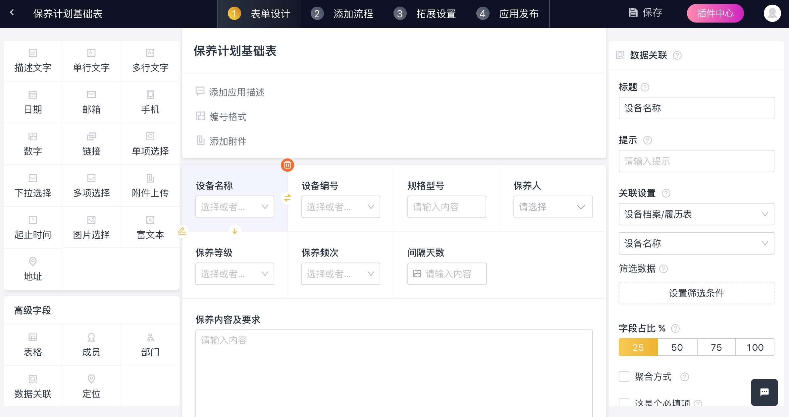The height and width of the screenshot is (417, 789).
Task: Select the 定位 field icon
Action: pyautogui.click(x=91, y=379)
